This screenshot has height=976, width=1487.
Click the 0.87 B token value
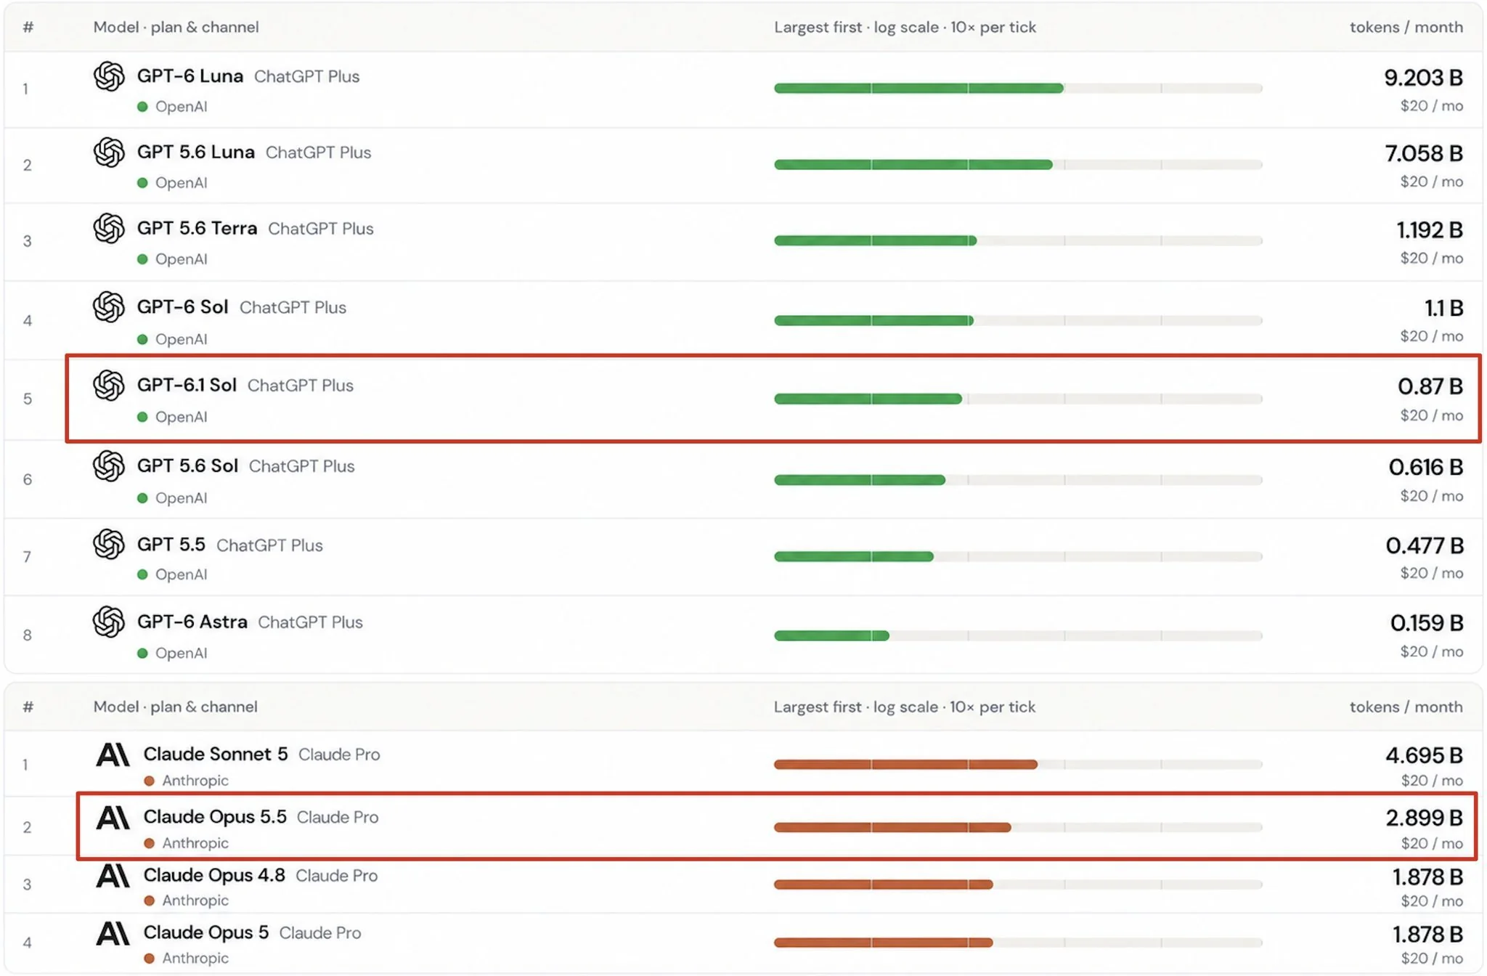coord(1430,386)
